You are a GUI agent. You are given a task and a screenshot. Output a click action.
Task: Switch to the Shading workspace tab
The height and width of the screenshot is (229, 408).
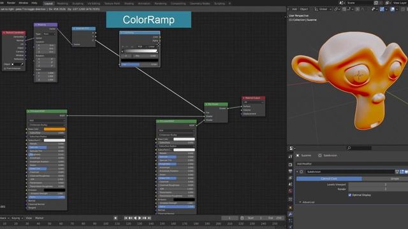pyautogui.click(x=129, y=3)
